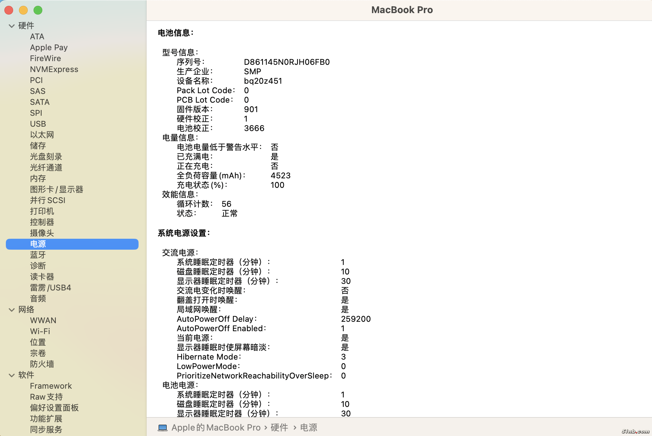Click the yellow minimize window button
652x436 pixels.
pyautogui.click(x=23, y=10)
